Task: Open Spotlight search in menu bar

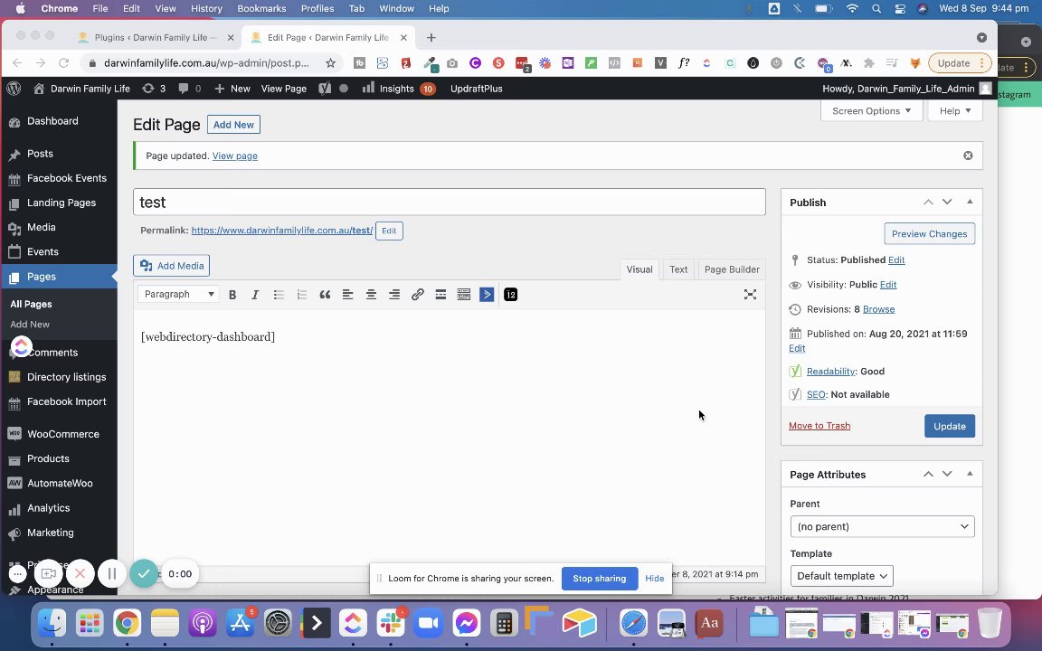Action: click(x=876, y=9)
